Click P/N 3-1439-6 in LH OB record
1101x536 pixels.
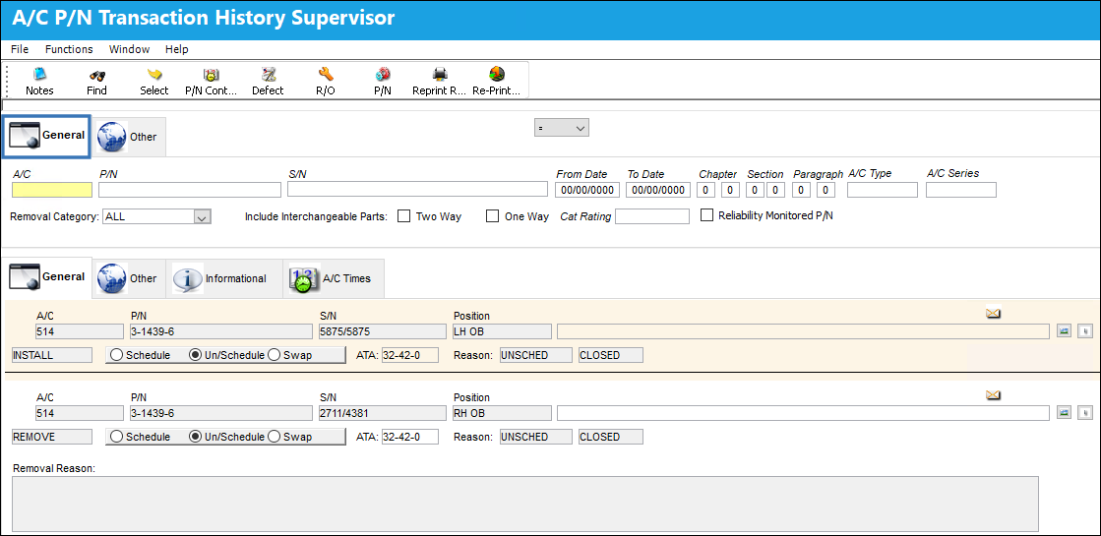point(221,331)
